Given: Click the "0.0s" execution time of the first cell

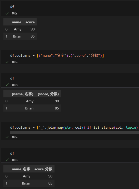Looking at the screenshot, I should [15, 13].
